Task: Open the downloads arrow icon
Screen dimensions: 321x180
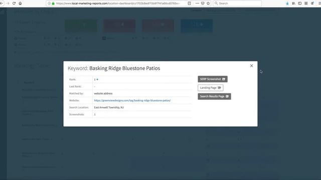Action: [287, 3]
